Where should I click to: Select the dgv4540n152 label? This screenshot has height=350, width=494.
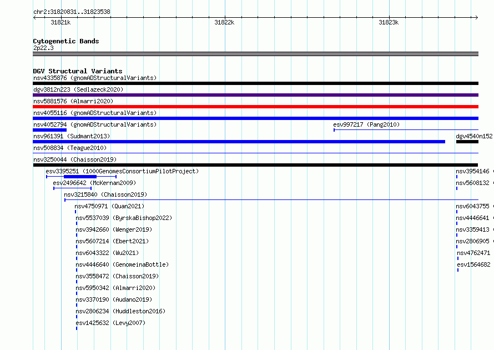click(474, 136)
